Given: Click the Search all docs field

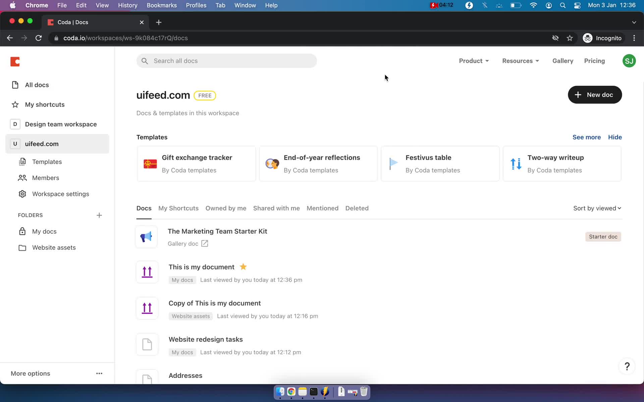Looking at the screenshot, I should pyautogui.click(x=226, y=61).
